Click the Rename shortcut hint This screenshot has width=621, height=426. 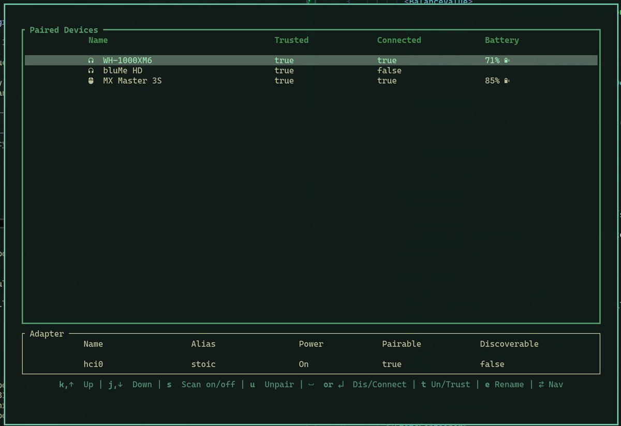coord(505,385)
